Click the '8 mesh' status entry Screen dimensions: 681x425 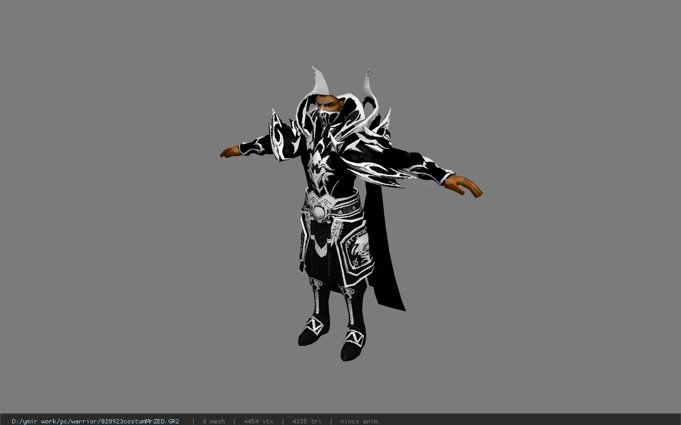click(214, 421)
